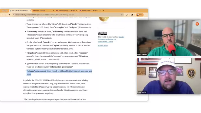Open a new browser tab
Screen dimensions: 201x113
pos(103,11)
